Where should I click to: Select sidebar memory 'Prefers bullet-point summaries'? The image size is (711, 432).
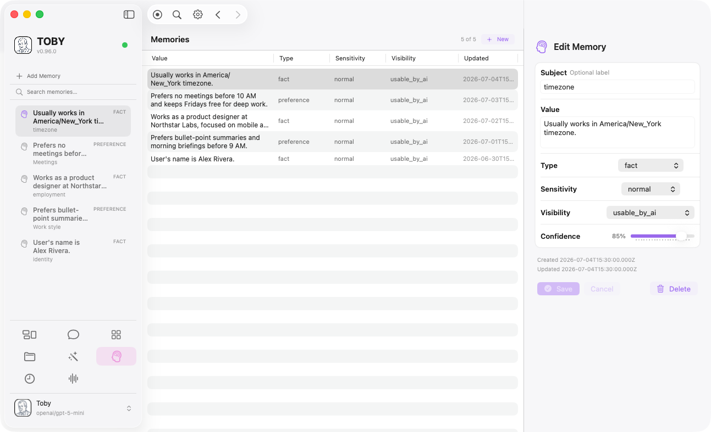coord(73,218)
